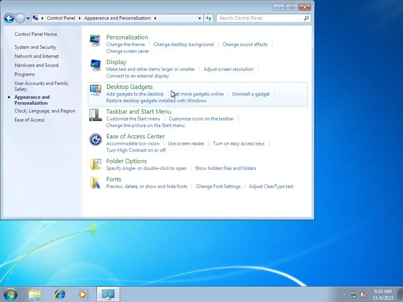Click Adjust screen resolution link

pyautogui.click(x=228, y=69)
